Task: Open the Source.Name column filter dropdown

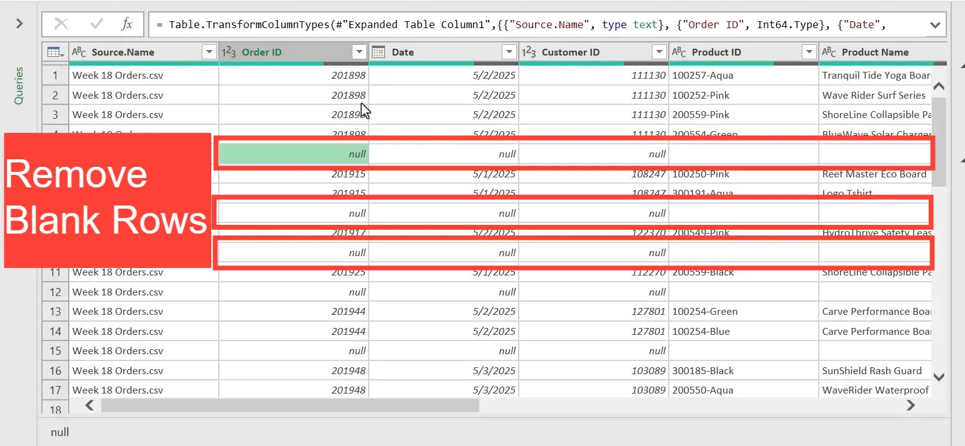Action: click(x=209, y=52)
